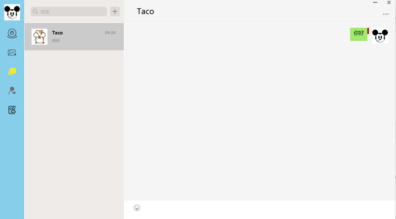Open the webcam icon in sidebar
The height and width of the screenshot is (219, 396).
(12, 34)
